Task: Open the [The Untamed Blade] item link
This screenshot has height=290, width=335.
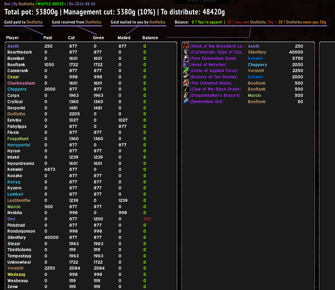Action: point(211,83)
